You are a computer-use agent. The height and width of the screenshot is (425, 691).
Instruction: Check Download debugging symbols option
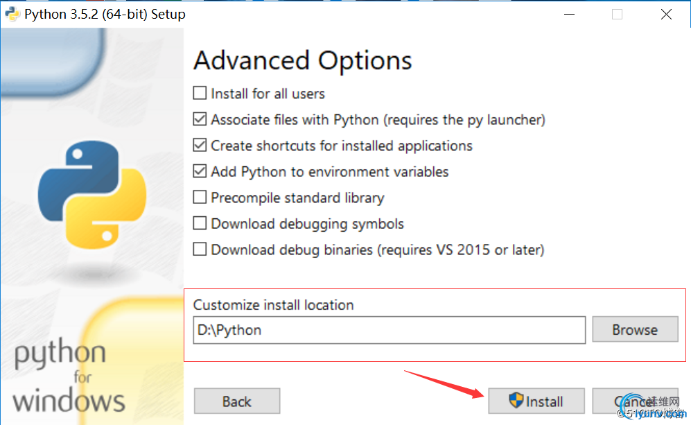pos(200,223)
